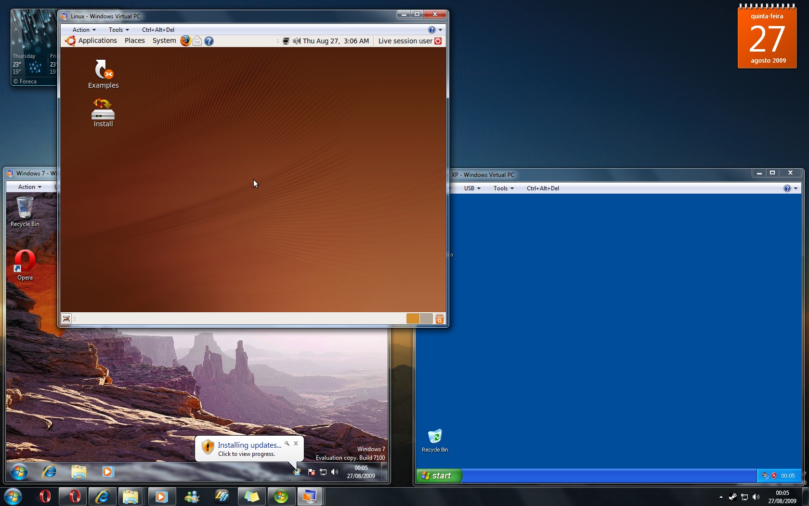Screen dimensions: 809x506
Task: Expand the Tools menu in the XP VM window
Action: [x=503, y=188]
